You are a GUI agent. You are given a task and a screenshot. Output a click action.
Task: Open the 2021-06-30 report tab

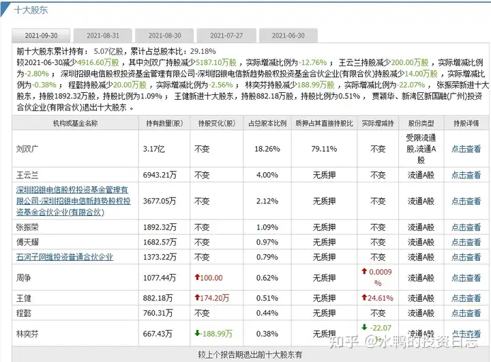pyautogui.click(x=288, y=36)
